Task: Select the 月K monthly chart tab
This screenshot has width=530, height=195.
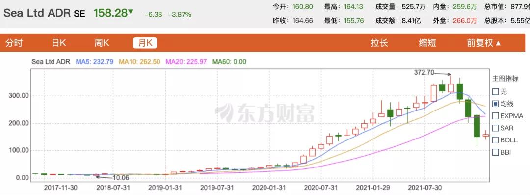Action: pyautogui.click(x=145, y=43)
